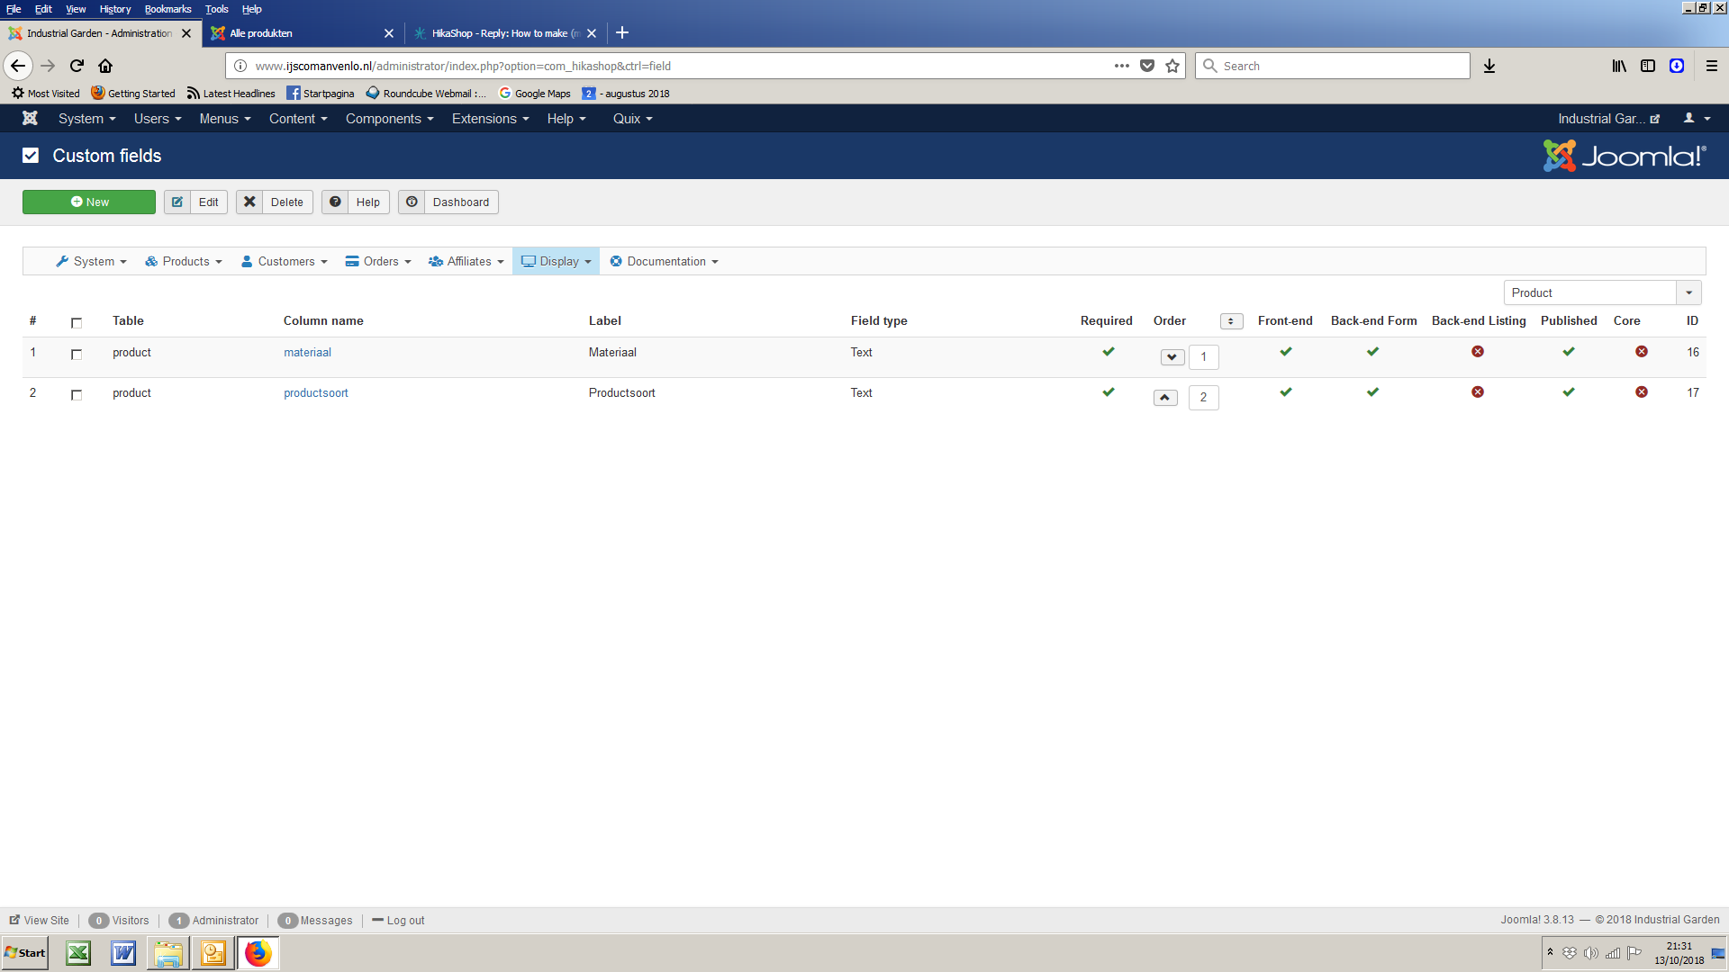
Task: Open Firefox from the Windows taskbar
Action: click(x=258, y=953)
